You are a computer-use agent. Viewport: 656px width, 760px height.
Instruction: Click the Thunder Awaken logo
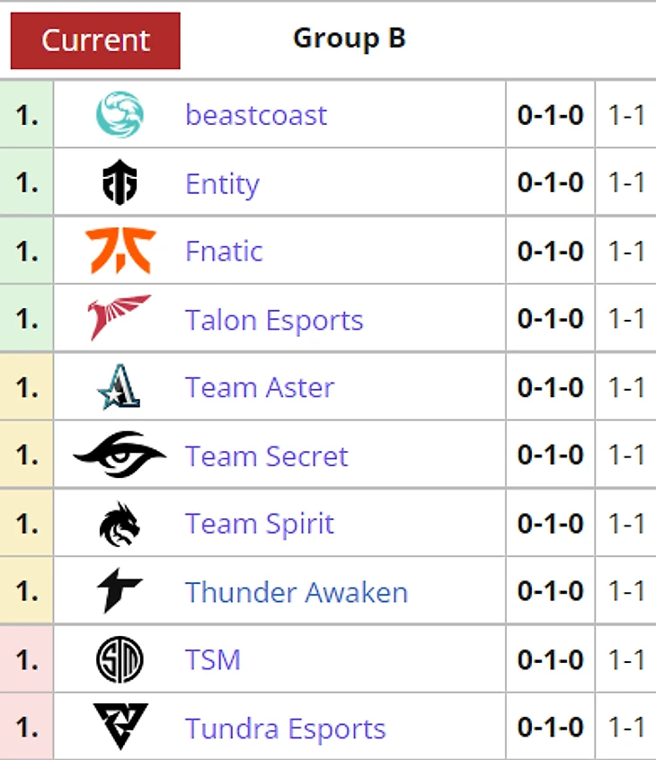point(120,592)
